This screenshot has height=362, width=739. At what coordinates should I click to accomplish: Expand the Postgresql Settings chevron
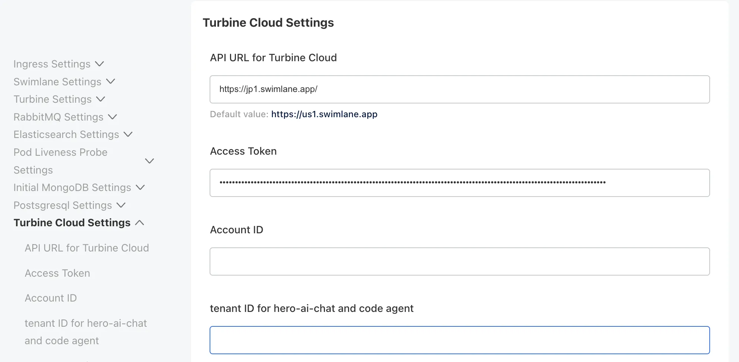pyautogui.click(x=121, y=205)
